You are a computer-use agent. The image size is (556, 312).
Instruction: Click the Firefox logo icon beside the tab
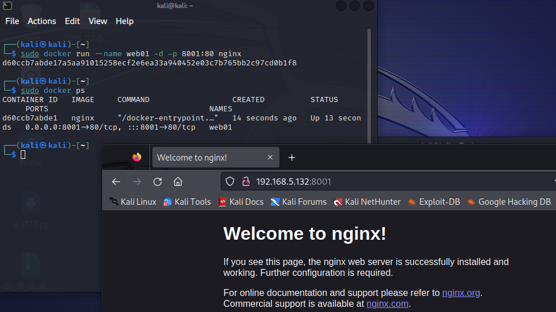coord(137,157)
